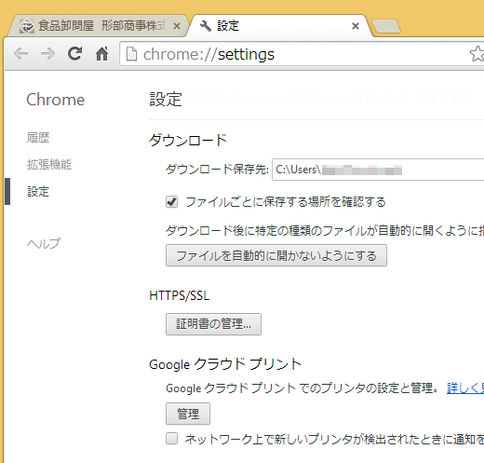Viewport: 484px width, 463px height.
Task: Open a new tab
Action: pos(386,26)
